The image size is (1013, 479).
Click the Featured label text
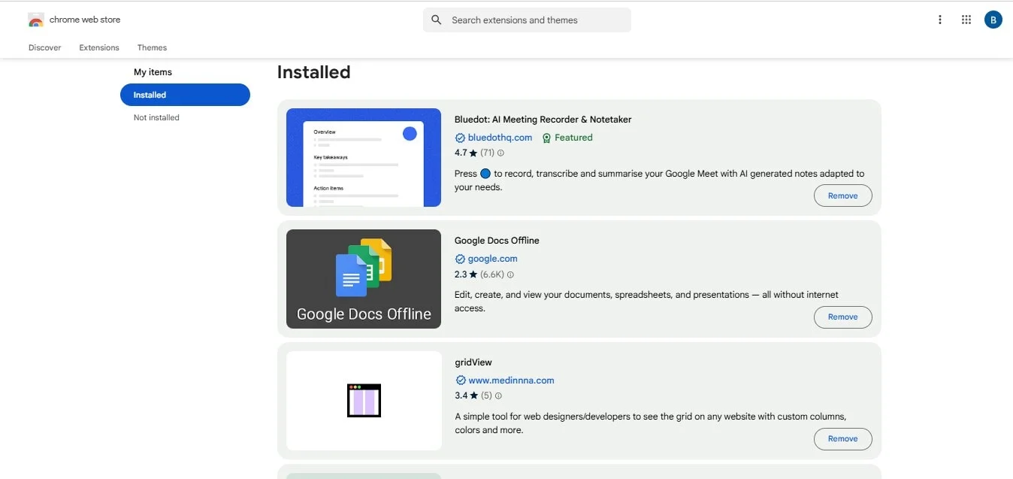point(573,138)
